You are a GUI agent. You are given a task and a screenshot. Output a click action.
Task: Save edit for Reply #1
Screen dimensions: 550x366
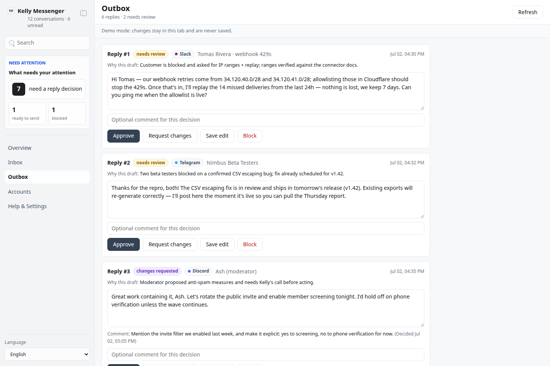[217, 136]
